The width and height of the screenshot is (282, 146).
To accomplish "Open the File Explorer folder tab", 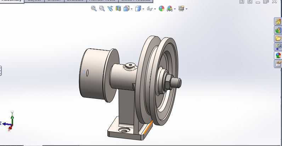I will tap(278, 38).
